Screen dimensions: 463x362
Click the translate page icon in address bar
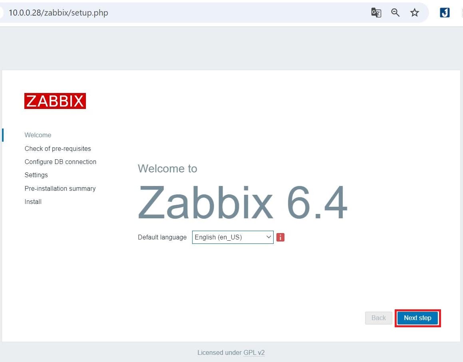[376, 13]
